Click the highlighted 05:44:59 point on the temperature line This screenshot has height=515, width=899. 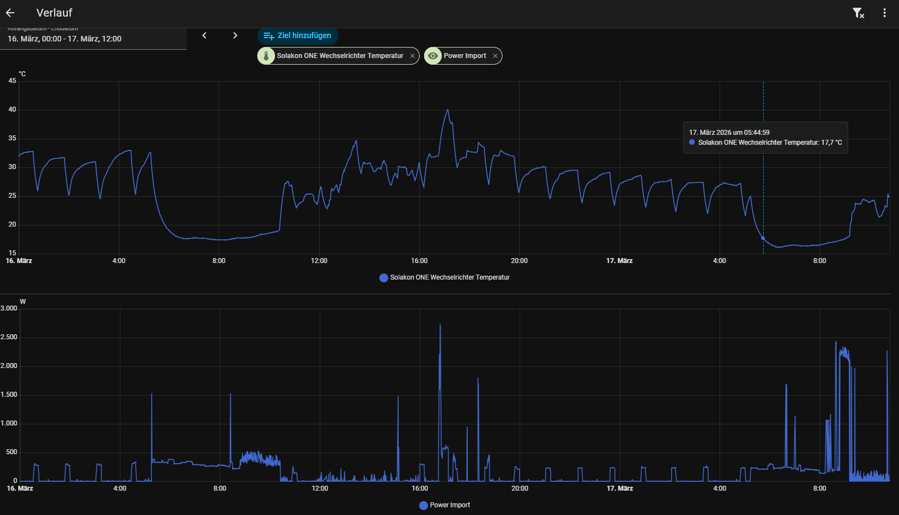[x=764, y=238]
